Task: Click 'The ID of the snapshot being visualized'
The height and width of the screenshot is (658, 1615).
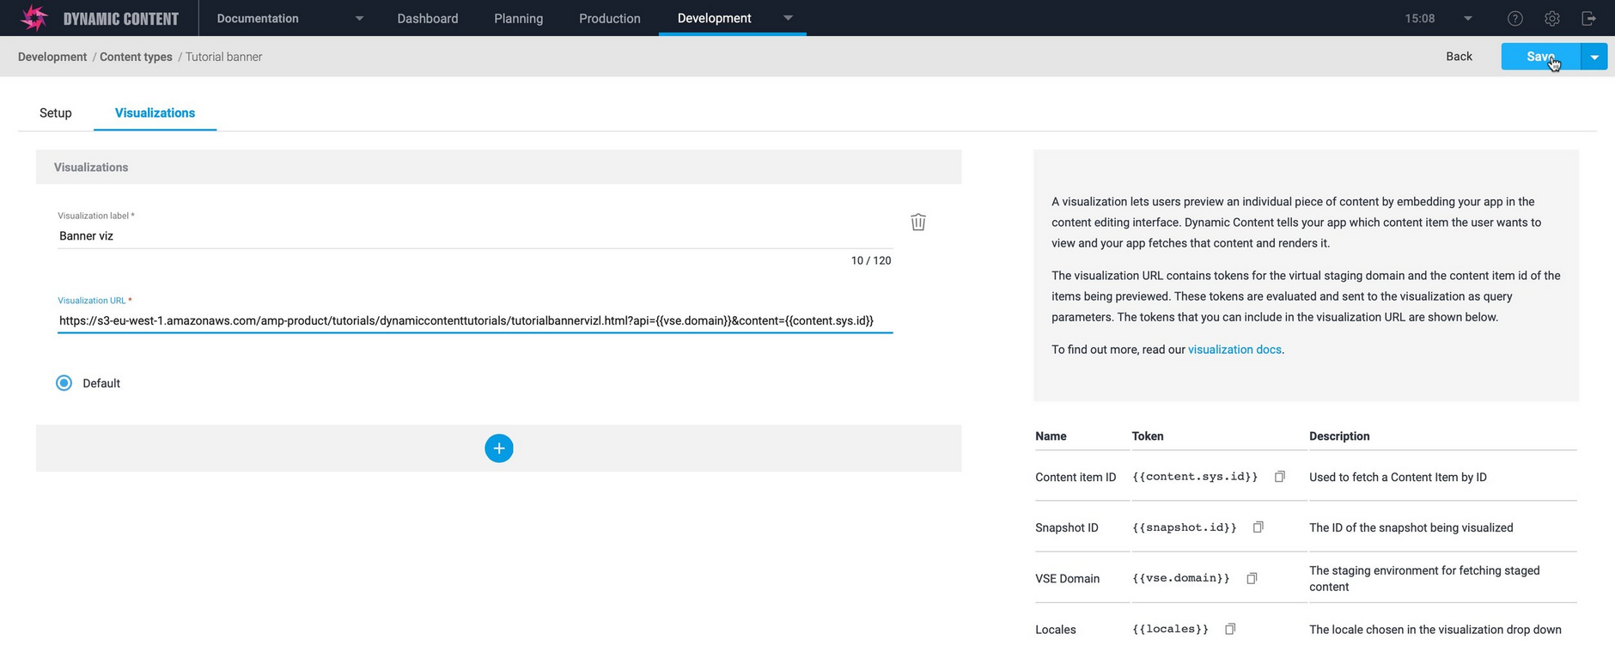Action: [x=1411, y=527]
